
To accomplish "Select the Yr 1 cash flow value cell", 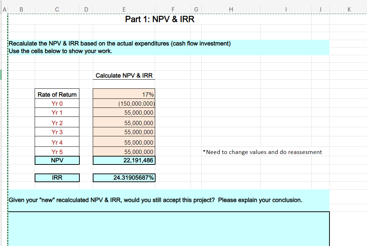I will tap(124, 113).
